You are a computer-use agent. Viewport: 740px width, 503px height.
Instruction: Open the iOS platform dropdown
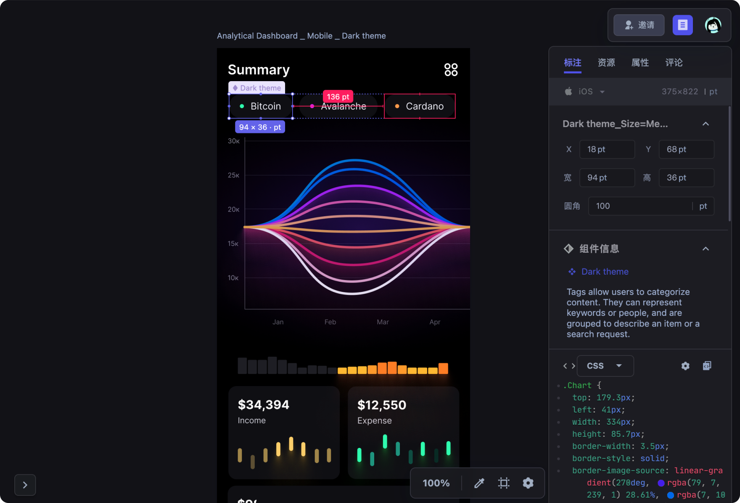coord(585,92)
